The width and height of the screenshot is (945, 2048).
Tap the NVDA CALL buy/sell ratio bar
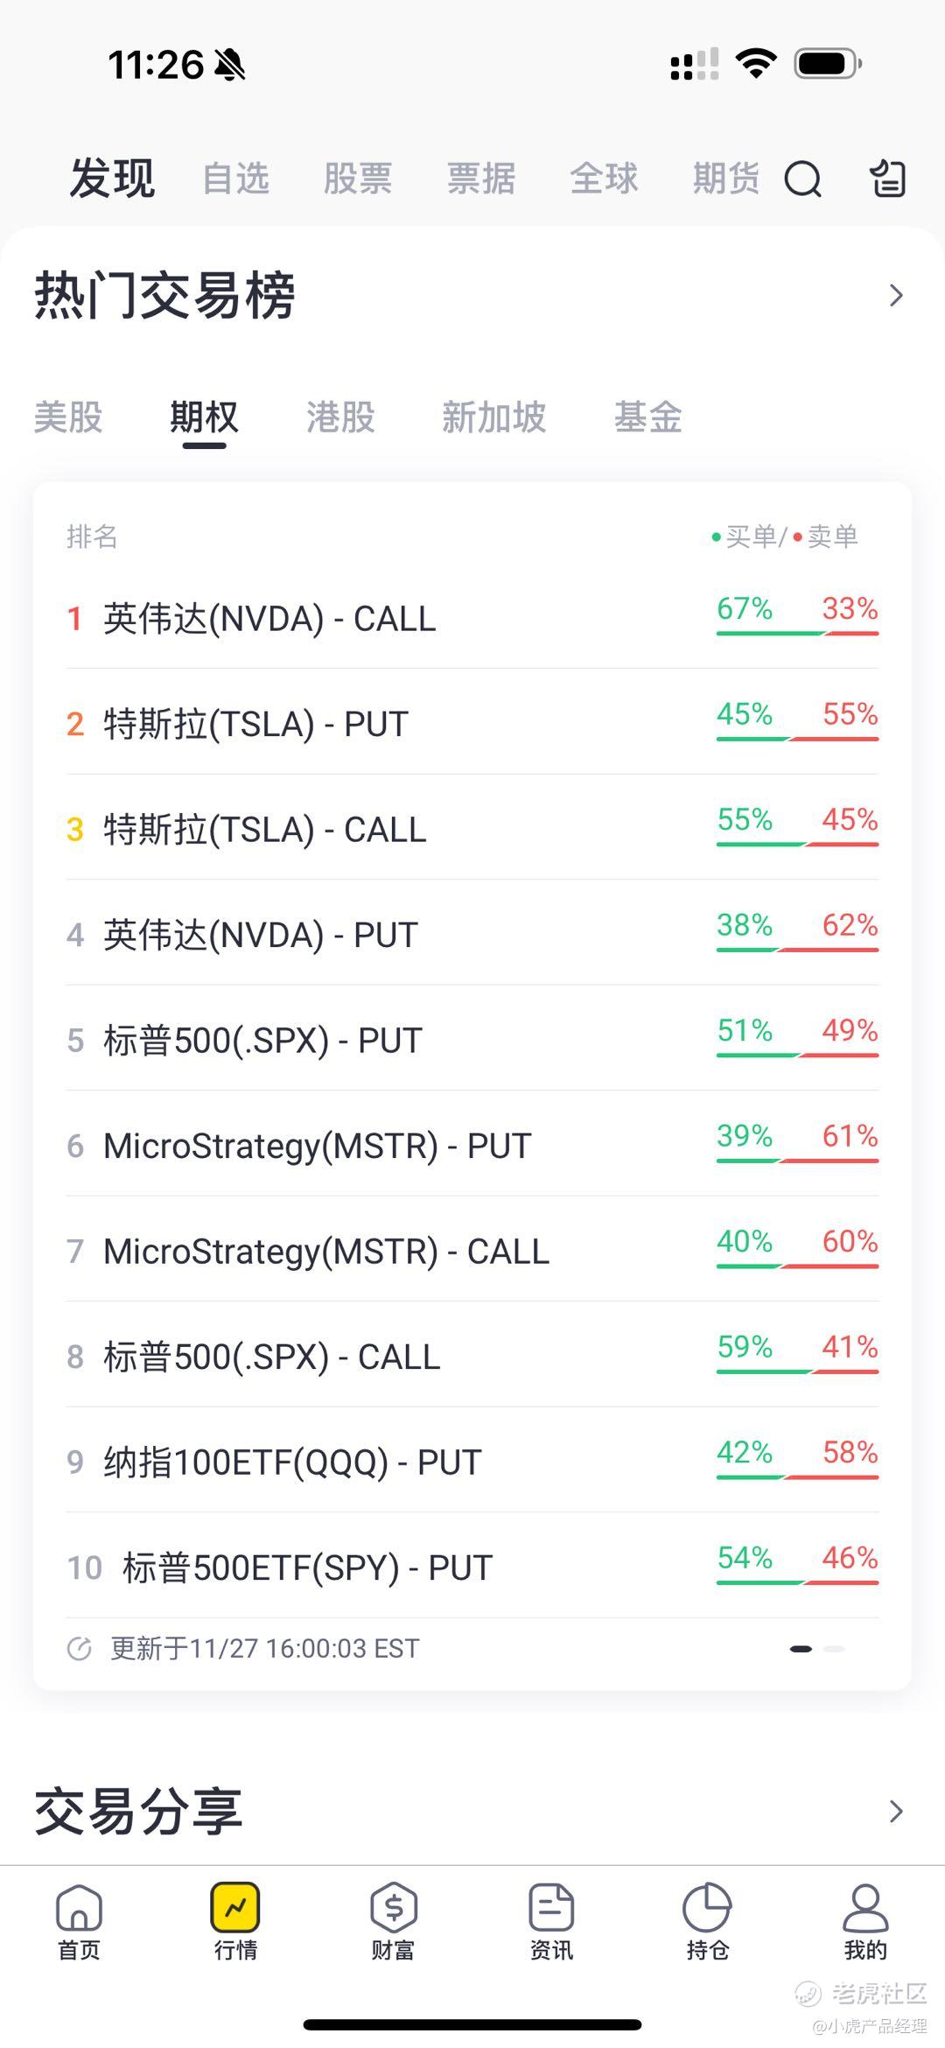797,632
